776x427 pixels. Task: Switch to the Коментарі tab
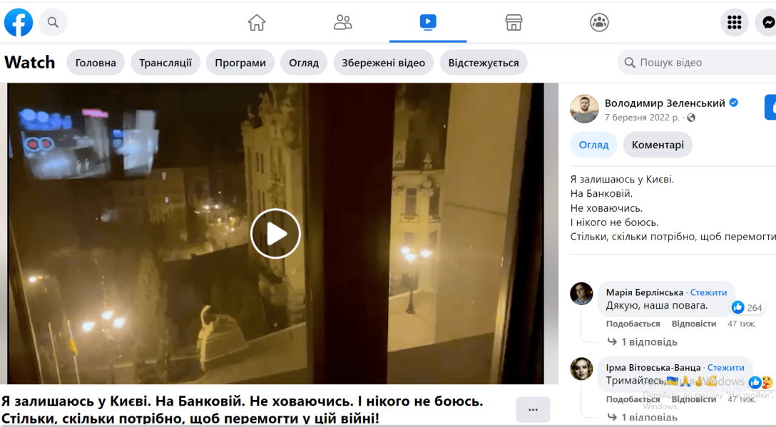657,145
